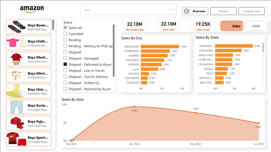This screenshot has height=152, width=271.
Task: Uncheck Shipped - Delivered to Buyer checkbox
Action: tap(65, 64)
